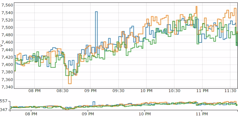Click 10 PM tick in overview navigator
Image resolution: width=238 pixels, height=117 pixels.
tap(144, 114)
